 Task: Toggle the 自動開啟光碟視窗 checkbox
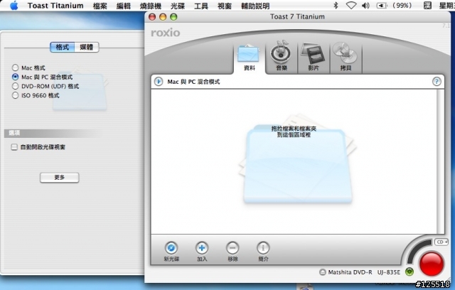14,147
